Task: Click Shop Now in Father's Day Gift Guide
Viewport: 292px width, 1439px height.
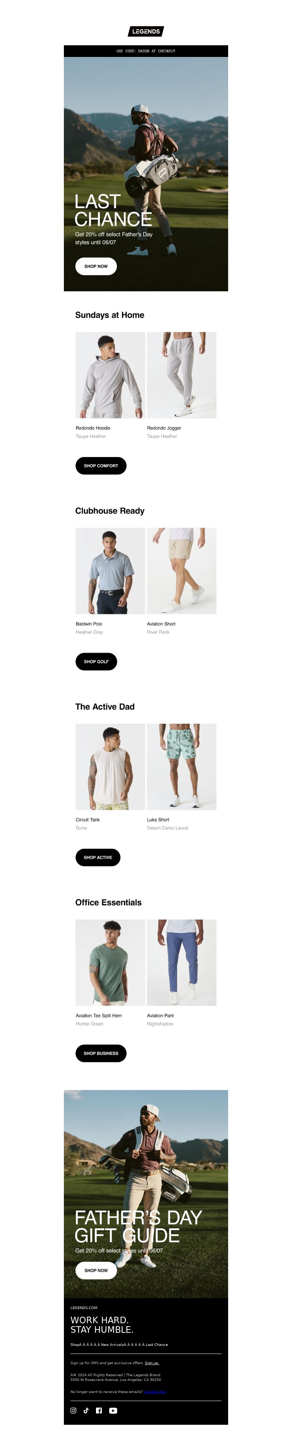Action: 96,1270
